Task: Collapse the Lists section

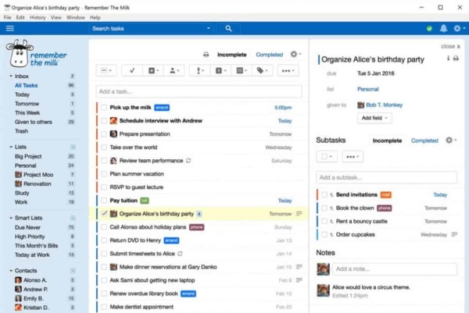Action: (x=11, y=147)
